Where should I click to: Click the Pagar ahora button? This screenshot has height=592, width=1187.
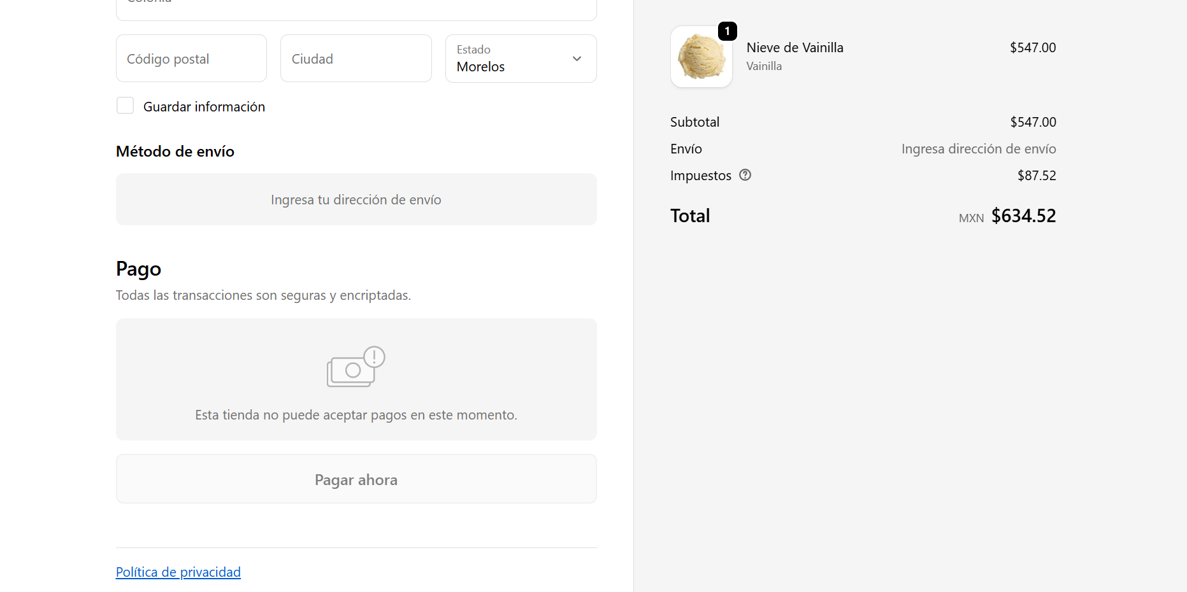click(x=356, y=479)
